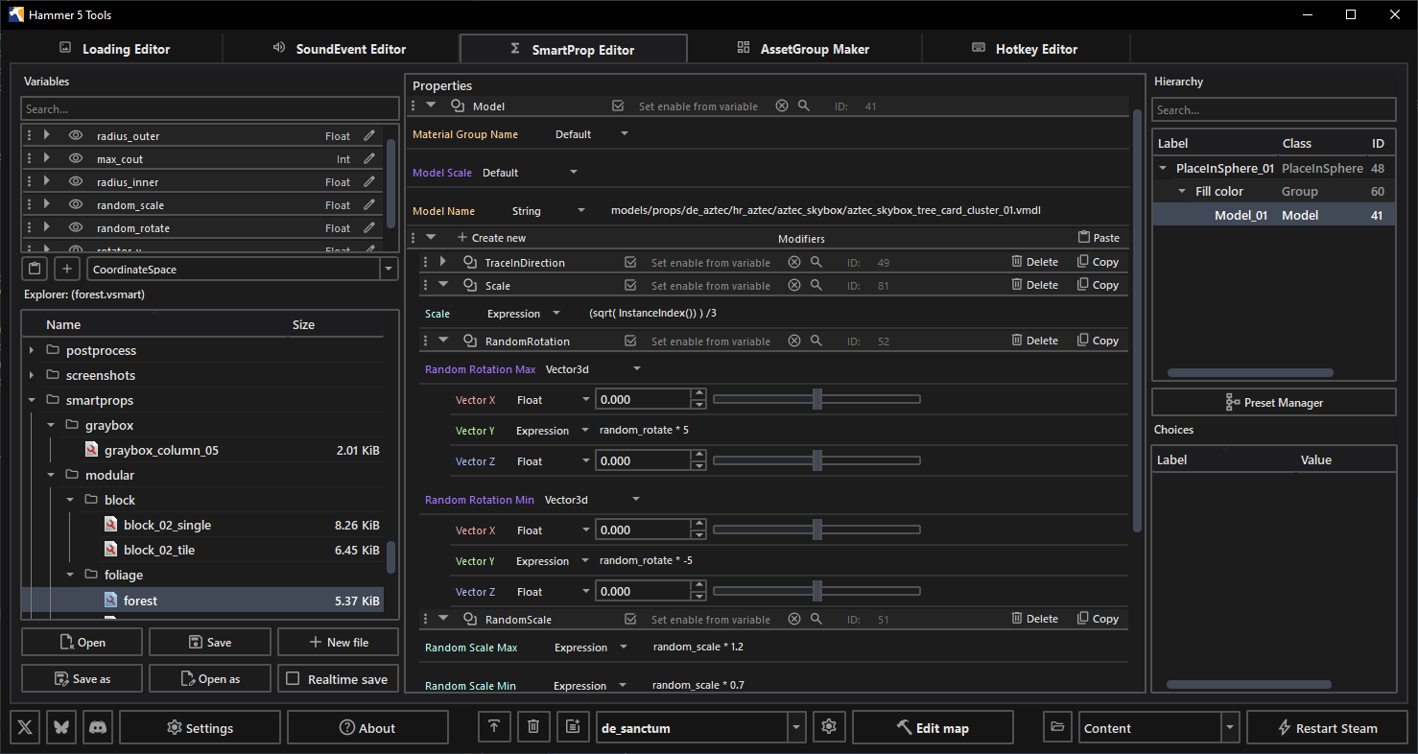Open folder icon beside Content dropdown
The height and width of the screenshot is (754, 1418).
[1058, 727]
